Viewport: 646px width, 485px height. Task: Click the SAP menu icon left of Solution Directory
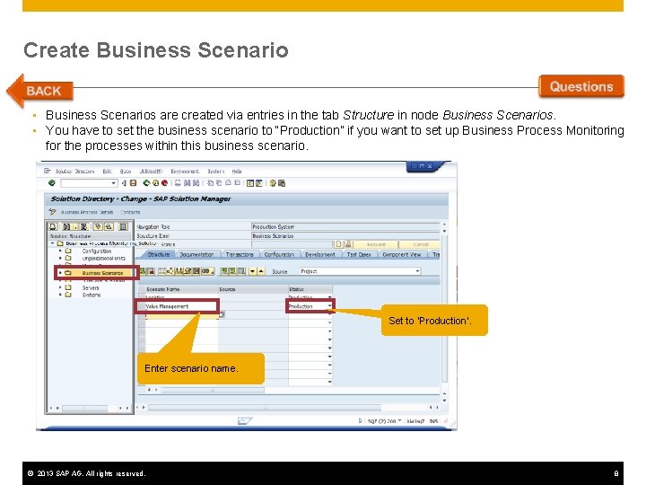47,171
